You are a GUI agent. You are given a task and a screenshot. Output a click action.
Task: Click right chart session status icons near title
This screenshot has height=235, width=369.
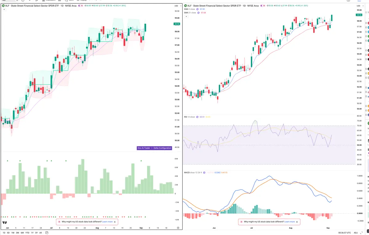(264, 6)
